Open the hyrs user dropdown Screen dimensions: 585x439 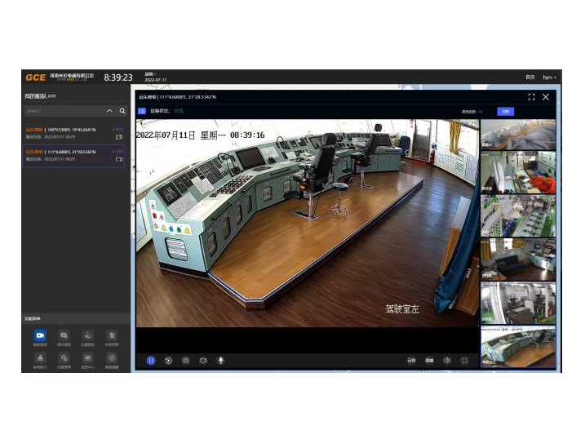point(549,77)
